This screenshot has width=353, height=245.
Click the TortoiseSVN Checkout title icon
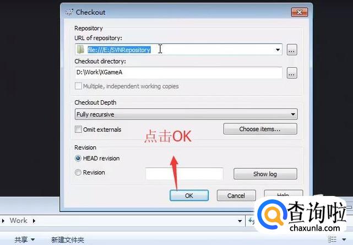point(69,12)
